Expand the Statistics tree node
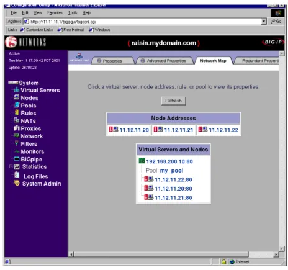 click(11, 166)
